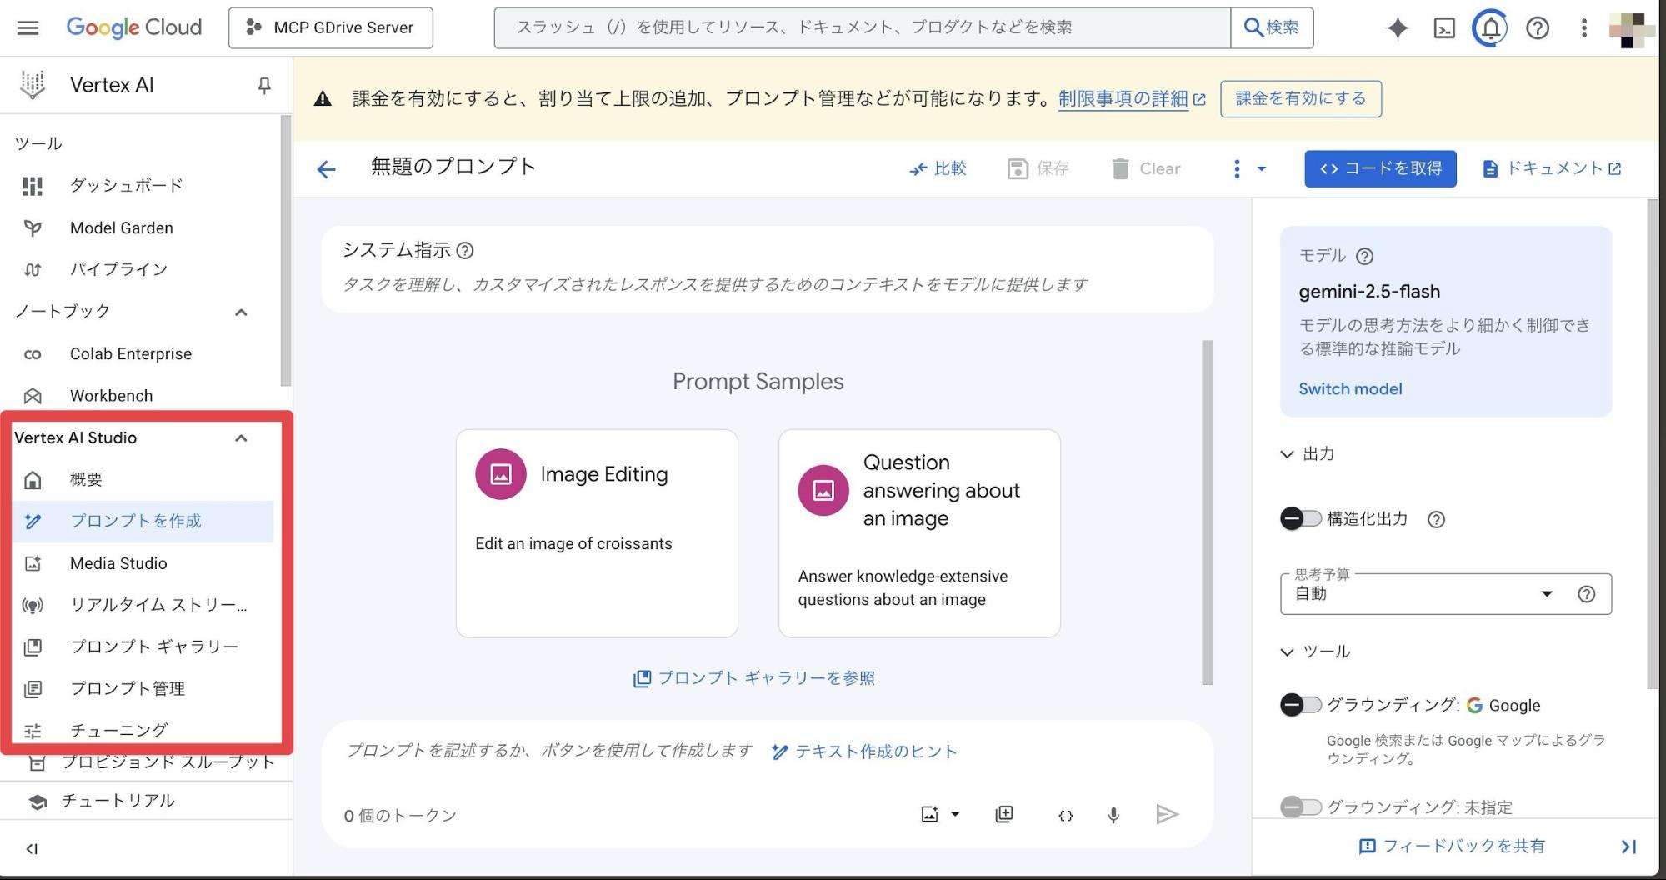The image size is (1666, 880).
Task: Enable Grounding with Google toggle
Action: tap(1300, 705)
